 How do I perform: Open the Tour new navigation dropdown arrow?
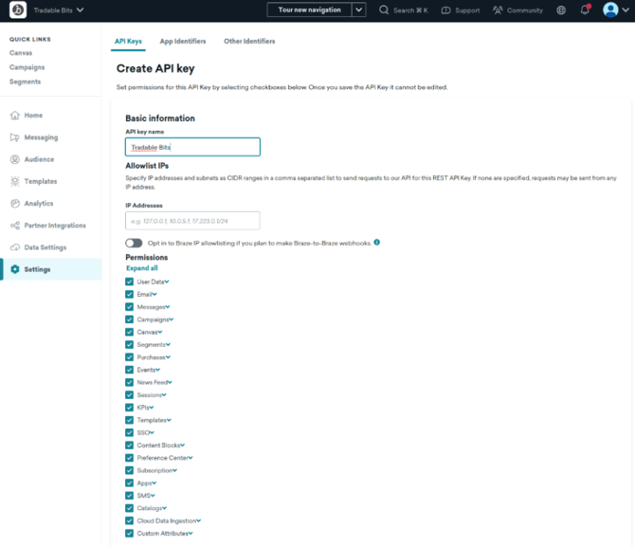pyautogui.click(x=358, y=10)
